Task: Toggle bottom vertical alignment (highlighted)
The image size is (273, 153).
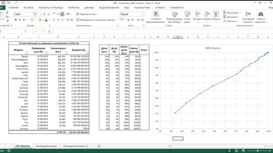Action: pos(62,14)
